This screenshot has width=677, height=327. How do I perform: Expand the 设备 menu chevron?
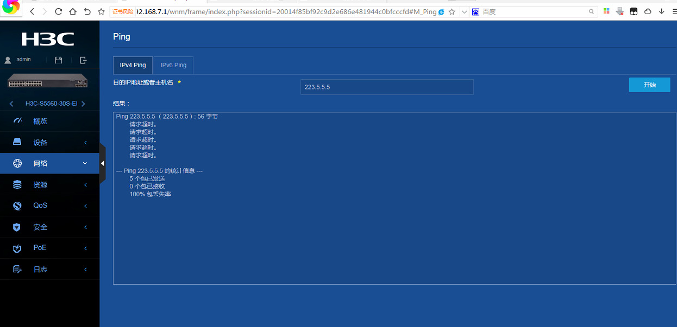(85, 143)
